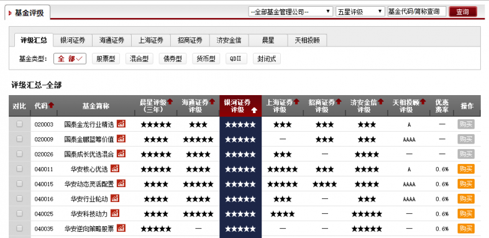Buy fund 华安逆向策略股票
489x238 pixels.
(466, 229)
